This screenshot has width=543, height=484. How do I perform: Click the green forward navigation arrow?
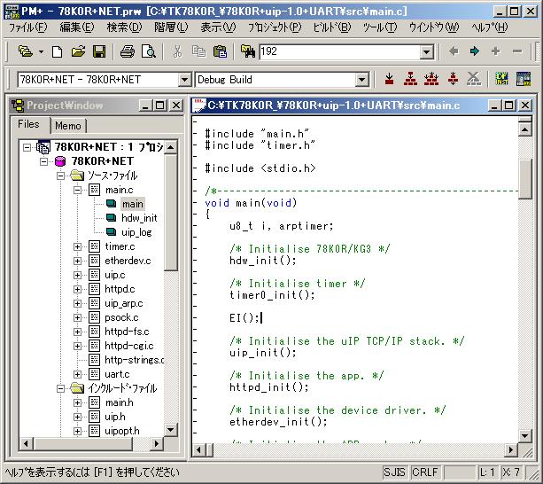click(x=474, y=51)
